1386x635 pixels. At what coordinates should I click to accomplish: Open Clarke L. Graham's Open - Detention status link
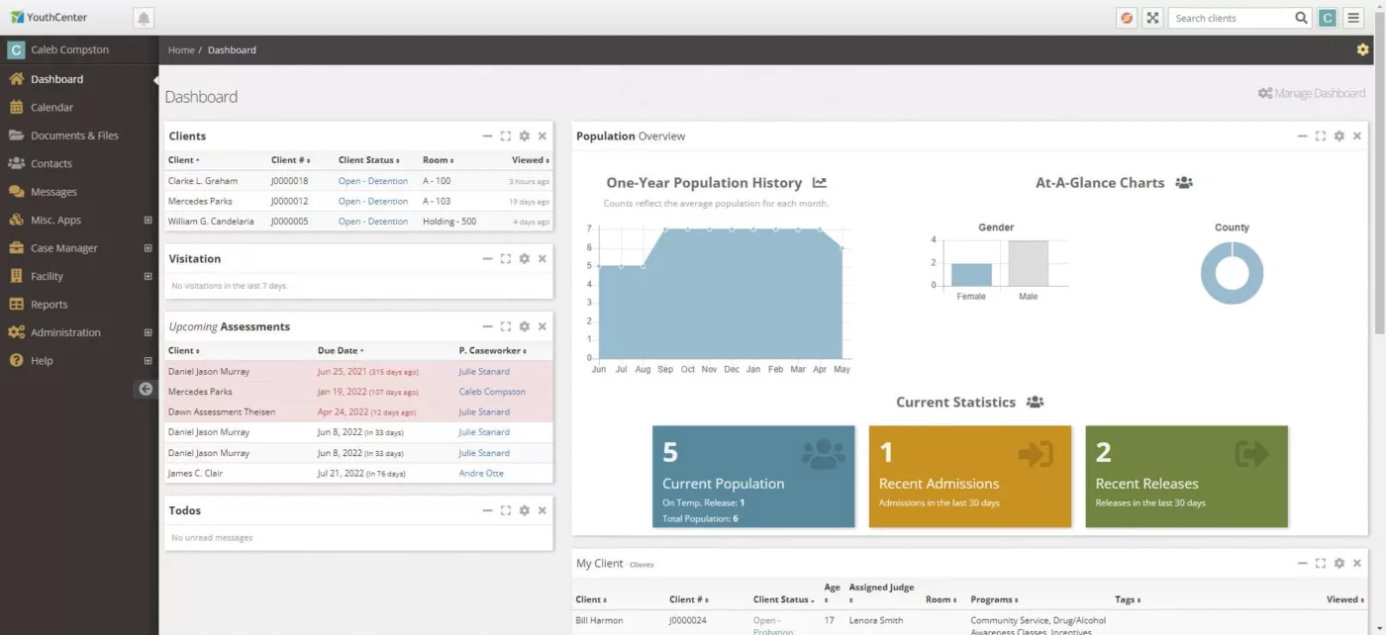(373, 181)
